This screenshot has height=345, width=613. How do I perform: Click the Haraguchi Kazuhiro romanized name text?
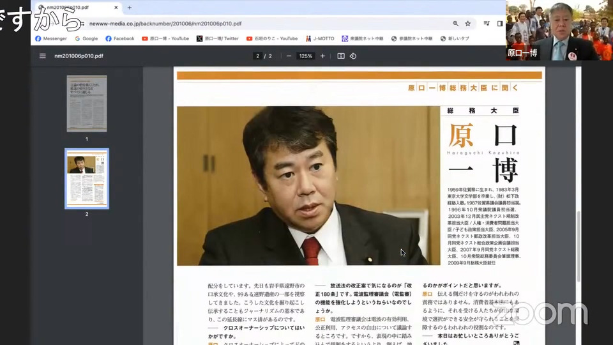483,153
